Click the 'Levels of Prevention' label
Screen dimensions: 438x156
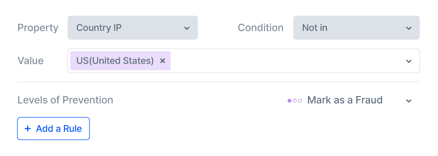(65, 100)
